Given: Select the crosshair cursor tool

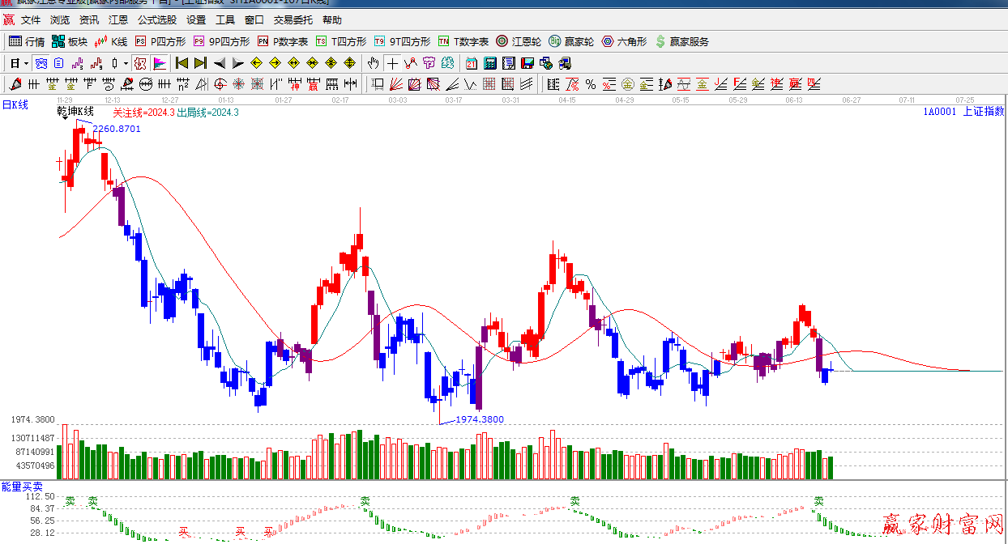Looking at the screenshot, I should coord(392,63).
